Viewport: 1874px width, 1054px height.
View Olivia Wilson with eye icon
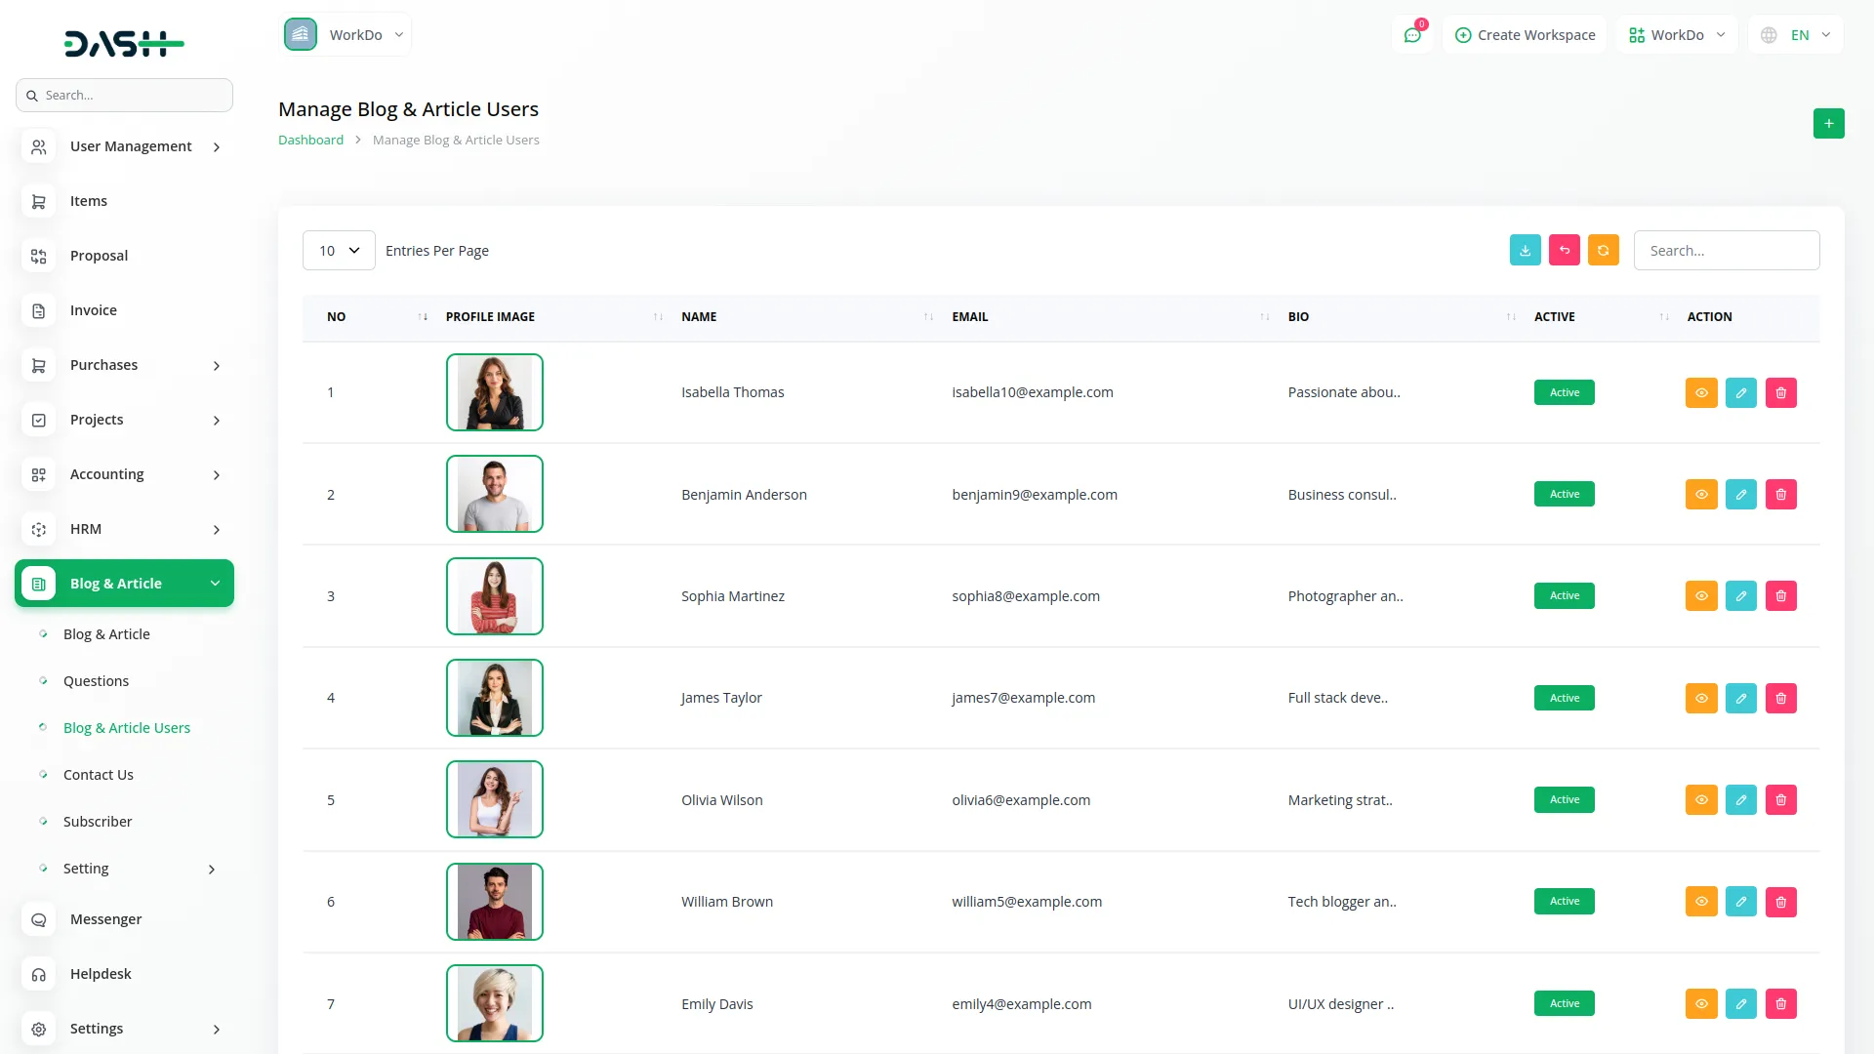1700,800
